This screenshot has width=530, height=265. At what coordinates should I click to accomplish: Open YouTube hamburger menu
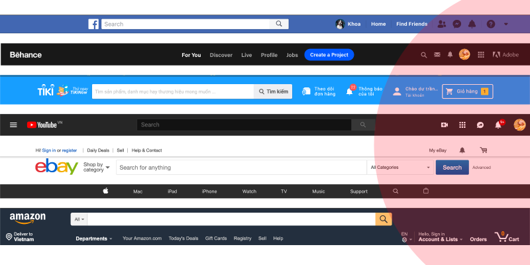click(x=13, y=125)
